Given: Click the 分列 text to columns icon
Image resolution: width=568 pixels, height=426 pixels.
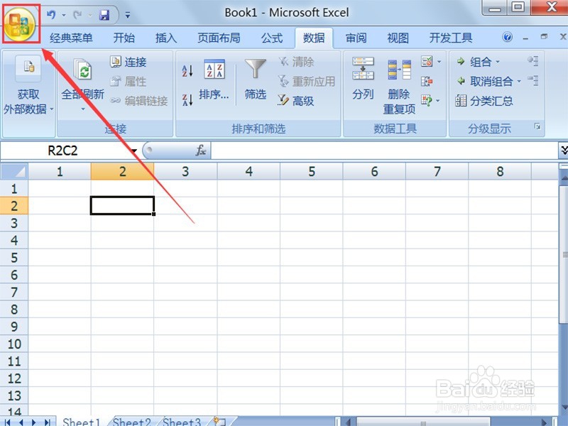Looking at the screenshot, I should (363, 68).
